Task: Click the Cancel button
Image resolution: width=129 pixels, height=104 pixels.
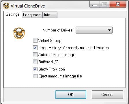Action: [107, 94]
